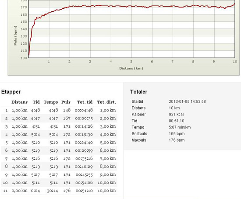Click the Distans column header
The height and width of the screenshot is (199, 241).
point(19,102)
